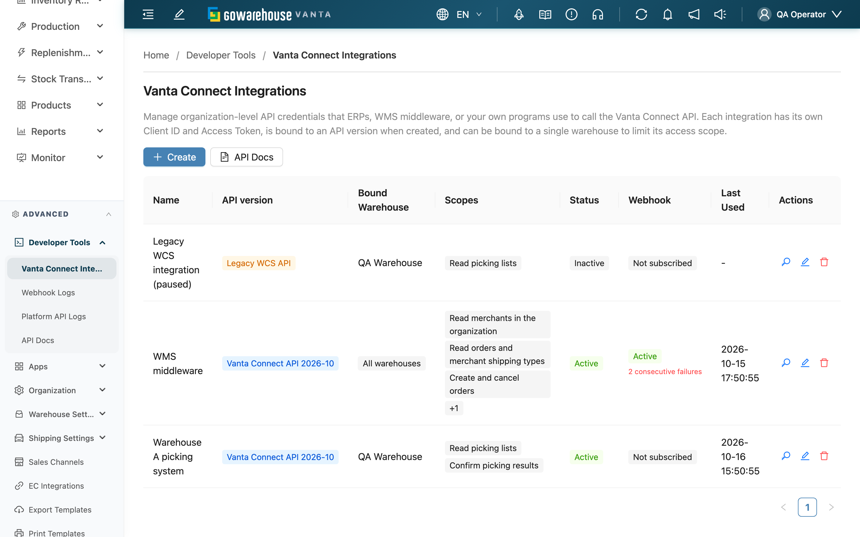Delete the WMS middleware integration
Screen dimensions: 860x537
click(824, 363)
